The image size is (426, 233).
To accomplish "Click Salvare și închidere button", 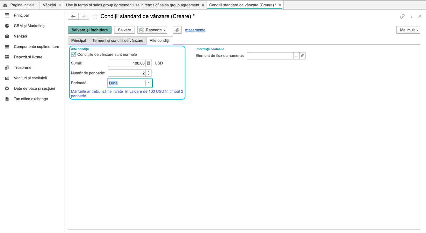I will [x=90, y=30].
